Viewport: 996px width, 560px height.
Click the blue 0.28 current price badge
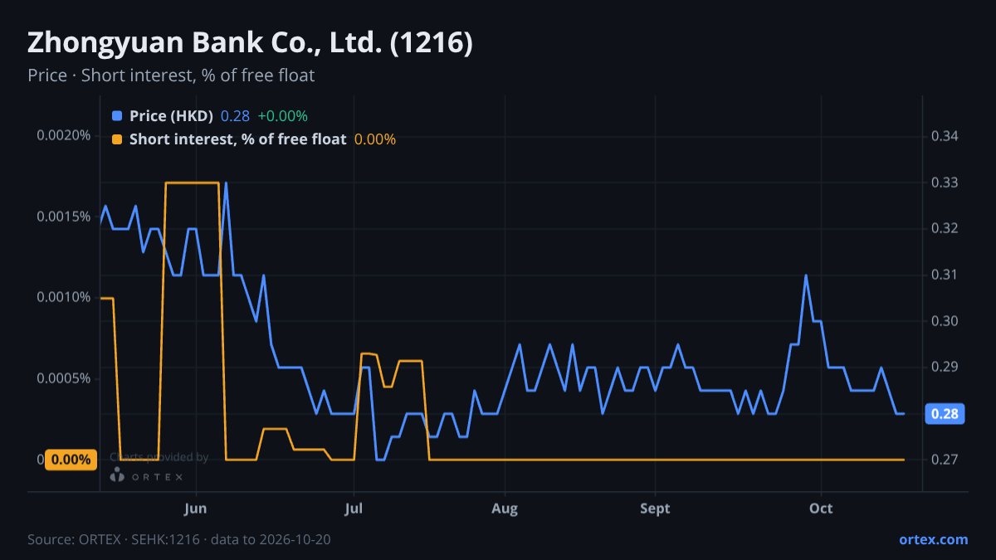(945, 414)
